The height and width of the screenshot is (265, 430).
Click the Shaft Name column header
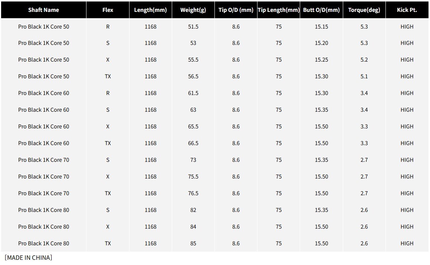[43, 10]
